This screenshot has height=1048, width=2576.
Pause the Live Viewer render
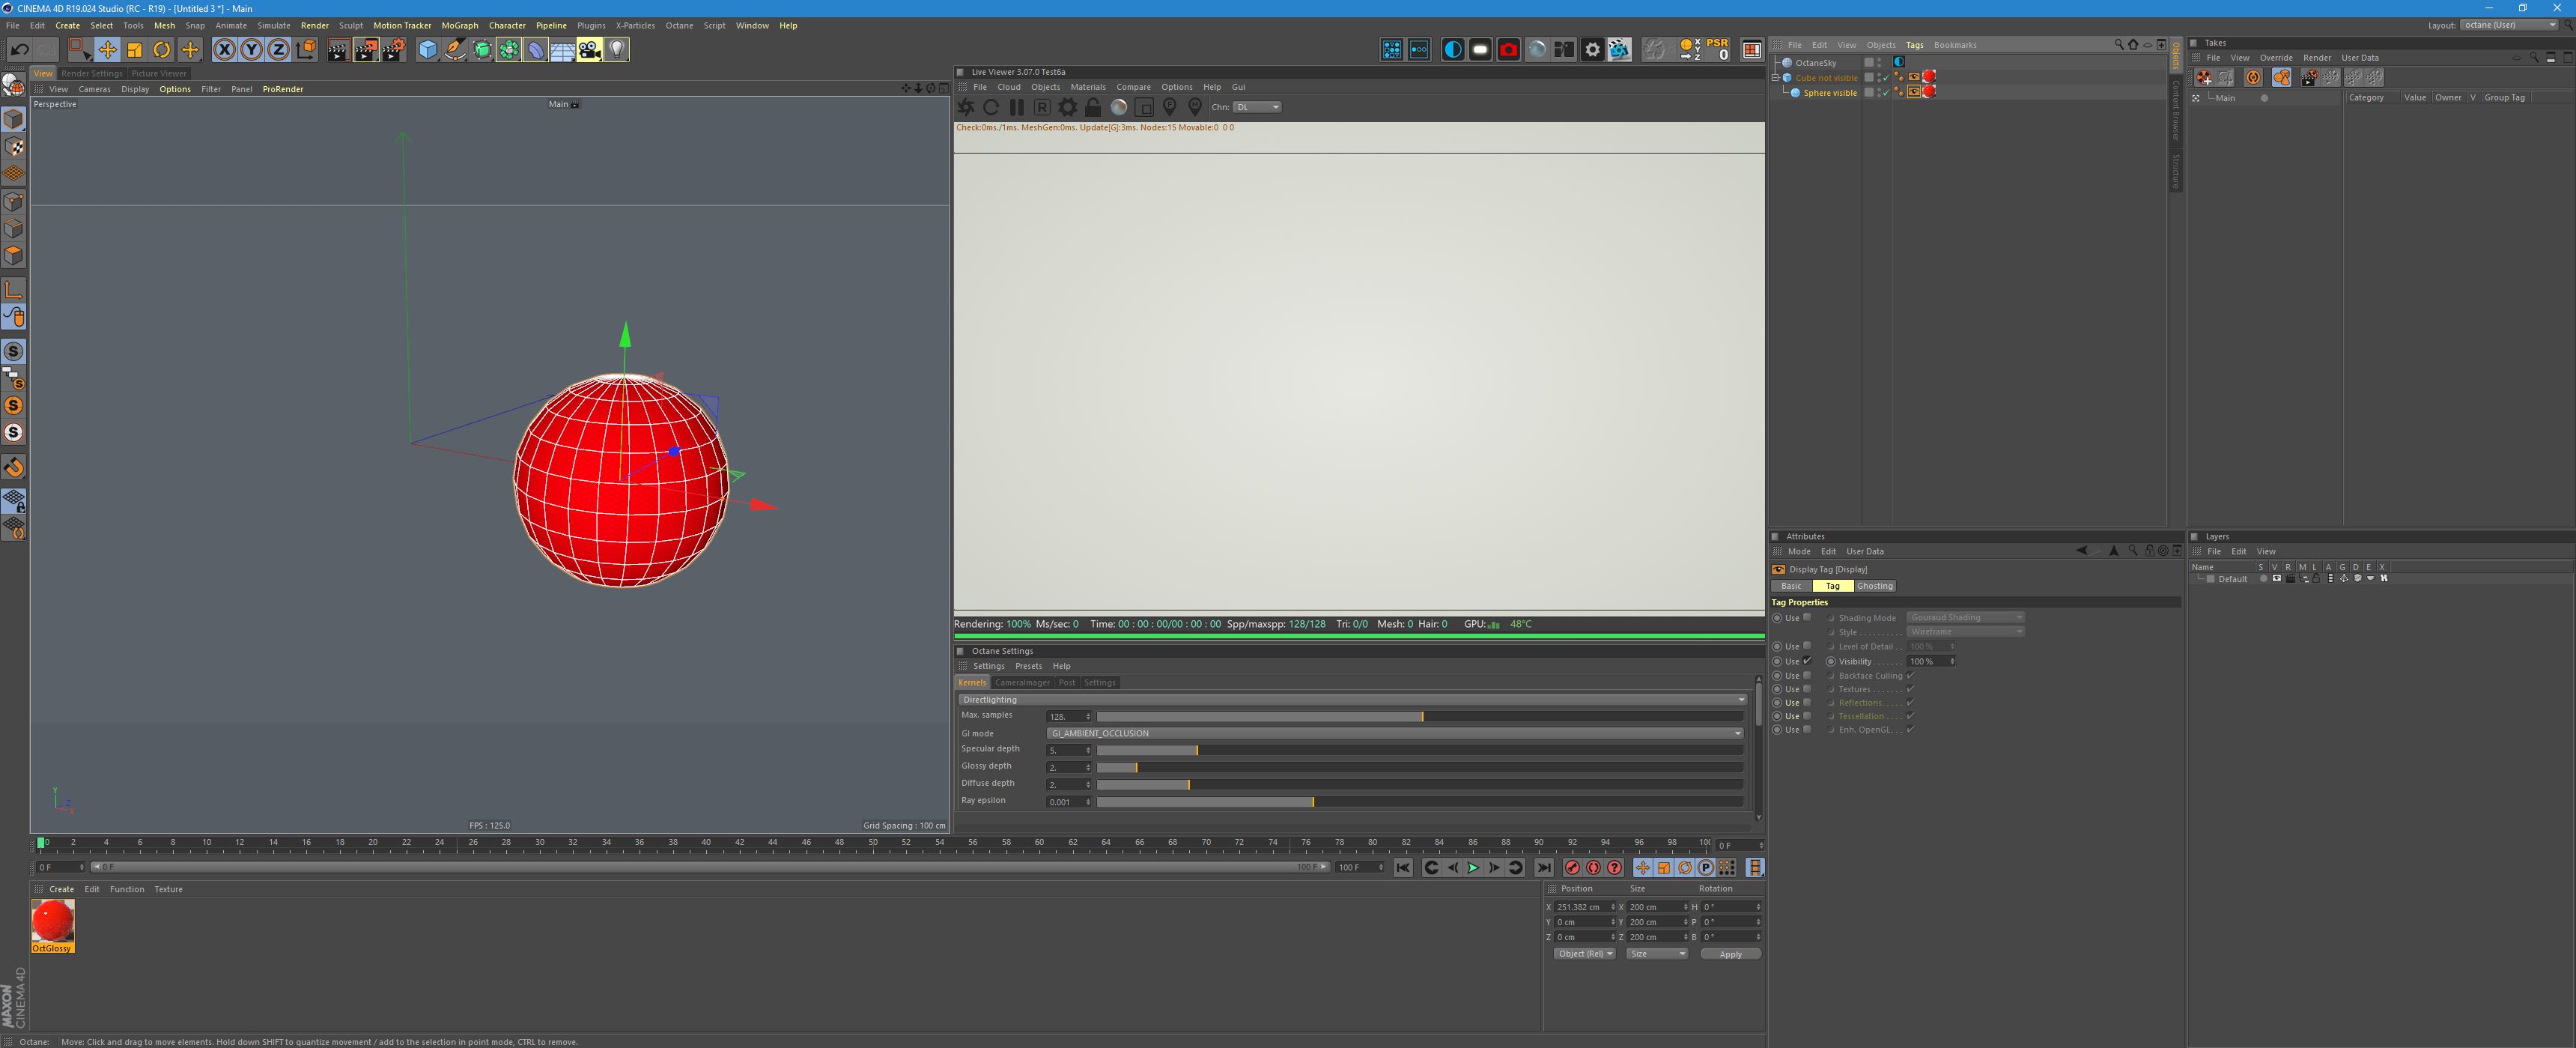[1016, 107]
